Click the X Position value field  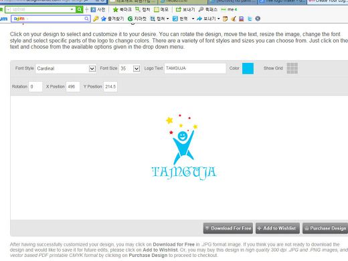73,86
